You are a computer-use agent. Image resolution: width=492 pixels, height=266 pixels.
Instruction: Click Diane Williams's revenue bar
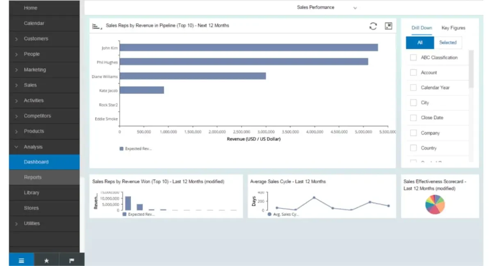click(193, 76)
